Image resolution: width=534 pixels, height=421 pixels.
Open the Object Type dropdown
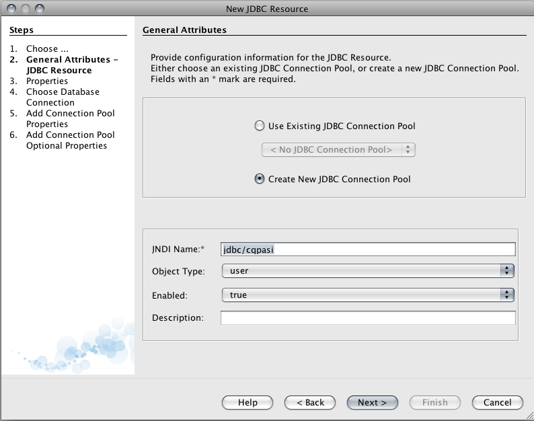click(x=368, y=271)
